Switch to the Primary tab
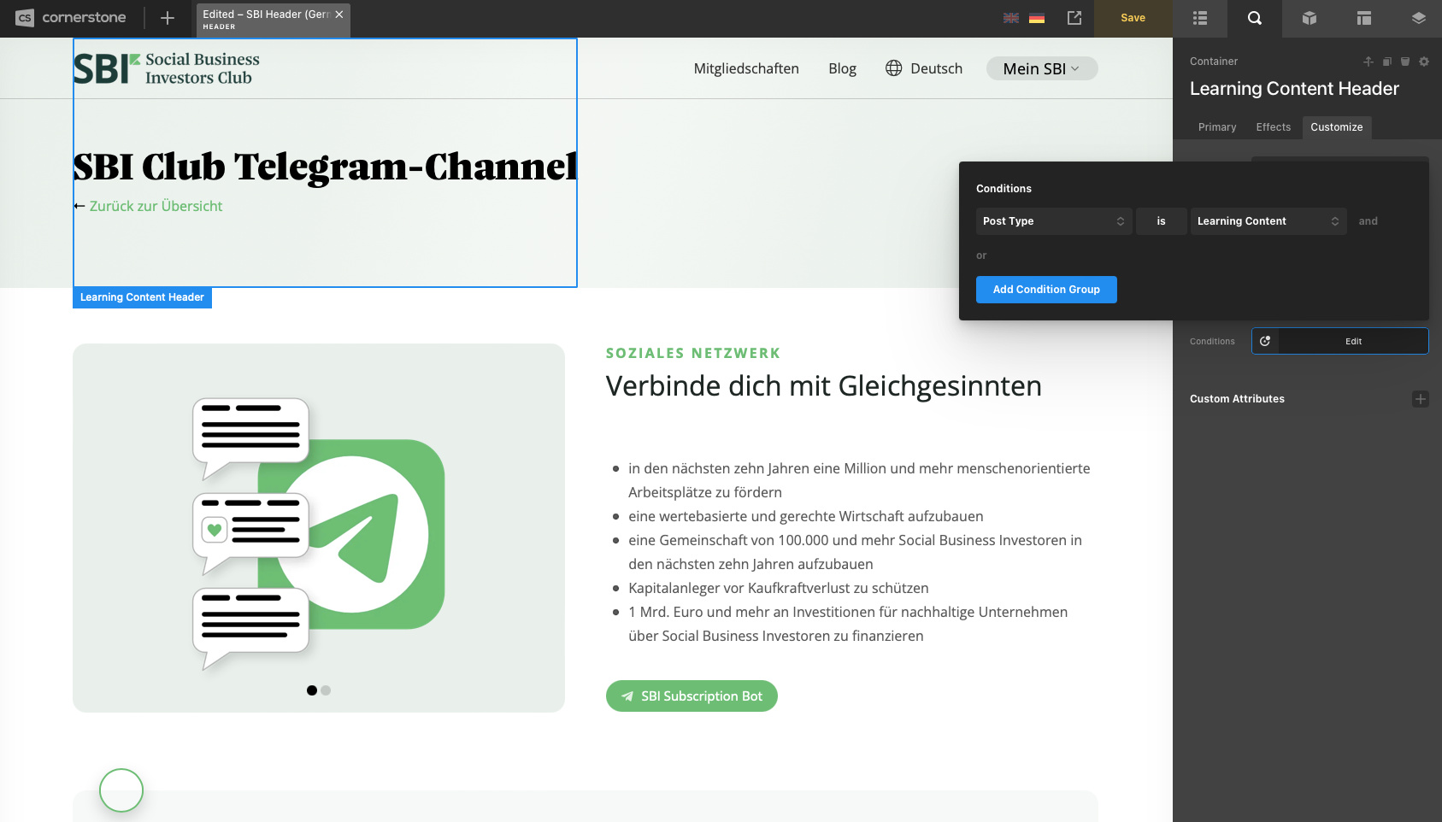The width and height of the screenshot is (1442, 822). click(x=1216, y=127)
